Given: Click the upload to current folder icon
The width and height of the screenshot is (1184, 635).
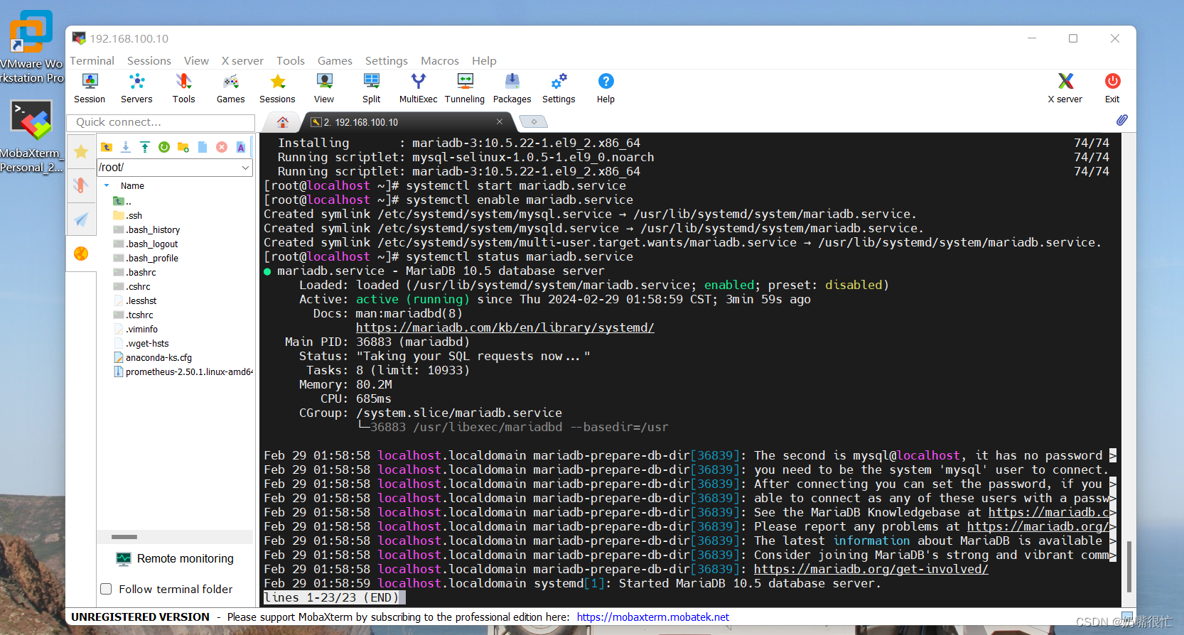Looking at the screenshot, I should [x=145, y=147].
